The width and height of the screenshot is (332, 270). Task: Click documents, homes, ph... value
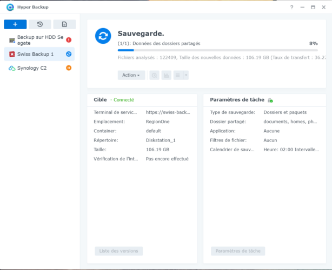click(x=290, y=122)
